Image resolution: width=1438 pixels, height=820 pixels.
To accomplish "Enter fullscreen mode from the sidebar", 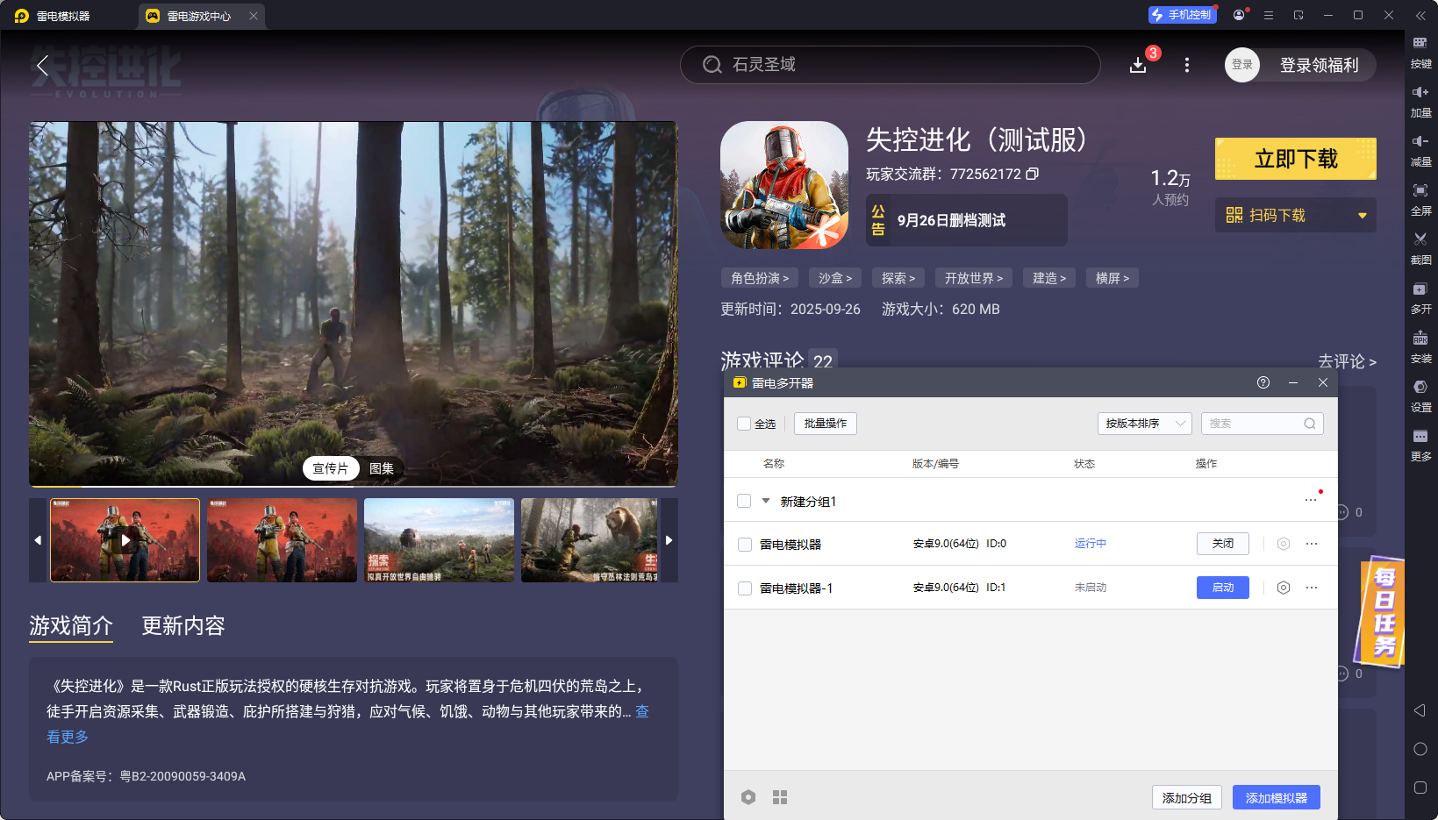I will (1420, 196).
